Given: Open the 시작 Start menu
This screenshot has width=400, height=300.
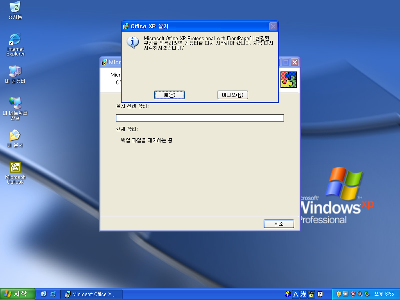Looking at the screenshot, I should (x=18, y=294).
